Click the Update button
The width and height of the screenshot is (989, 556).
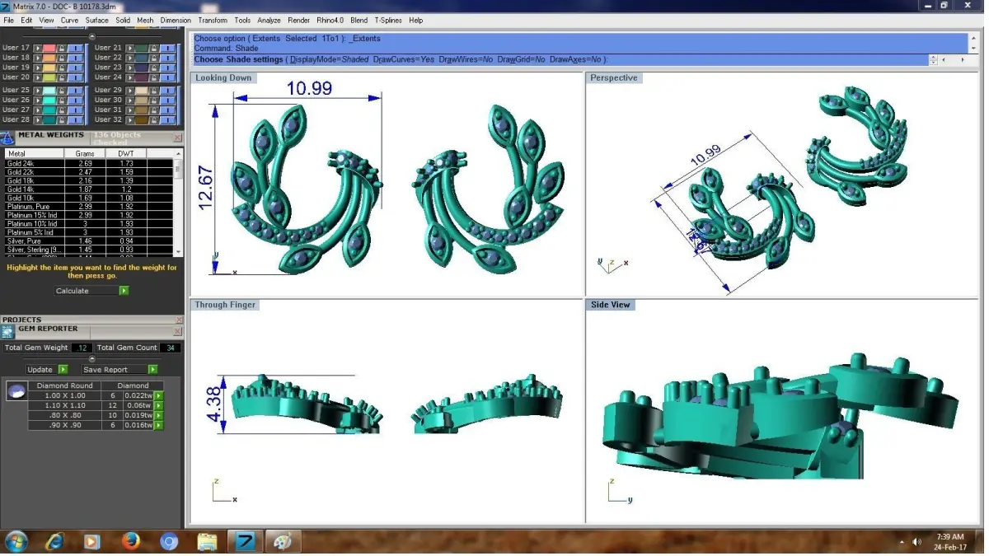(x=41, y=370)
